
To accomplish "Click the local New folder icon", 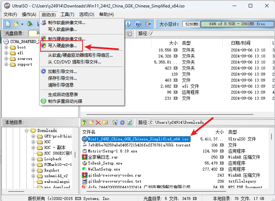I will [x=91, y=123].
